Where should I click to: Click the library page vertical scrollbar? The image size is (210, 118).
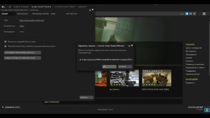[x=209, y=48]
